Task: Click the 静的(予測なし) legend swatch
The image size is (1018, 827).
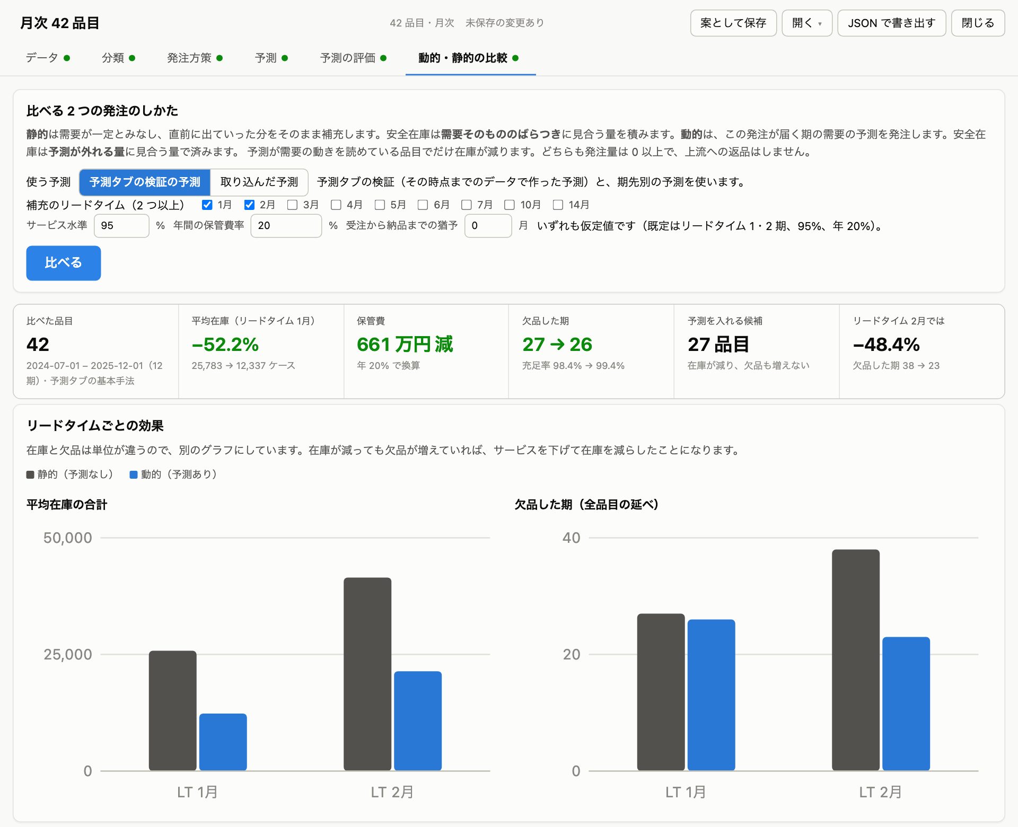Action: [30, 475]
